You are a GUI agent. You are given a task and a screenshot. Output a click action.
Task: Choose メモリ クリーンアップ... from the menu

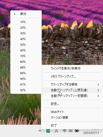click(x=72, y=77)
